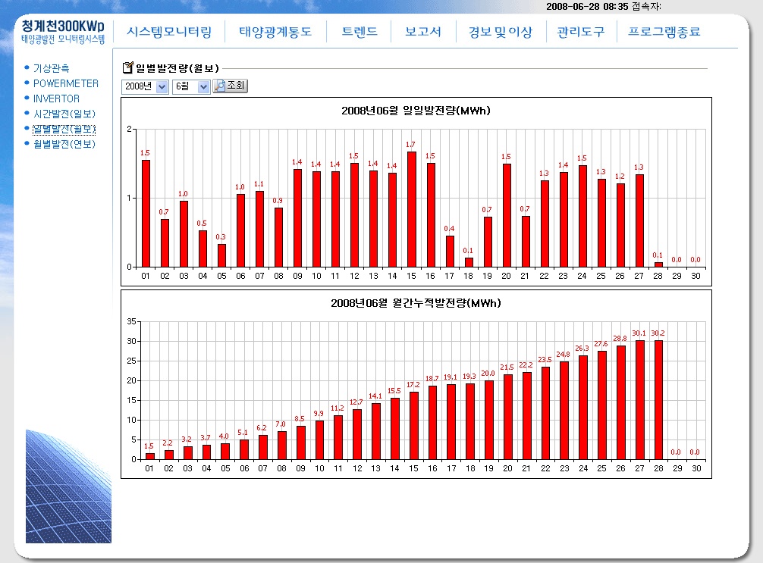Open the 보고서 menu
Image resolution: width=763 pixels, height=563 pixels.
coord(422,33)
